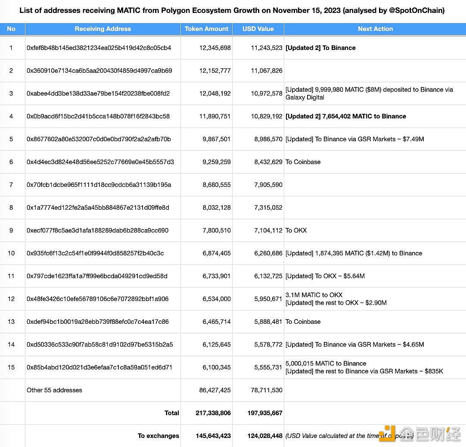Click USD value 6,260,686

click(x=268, y=253)
